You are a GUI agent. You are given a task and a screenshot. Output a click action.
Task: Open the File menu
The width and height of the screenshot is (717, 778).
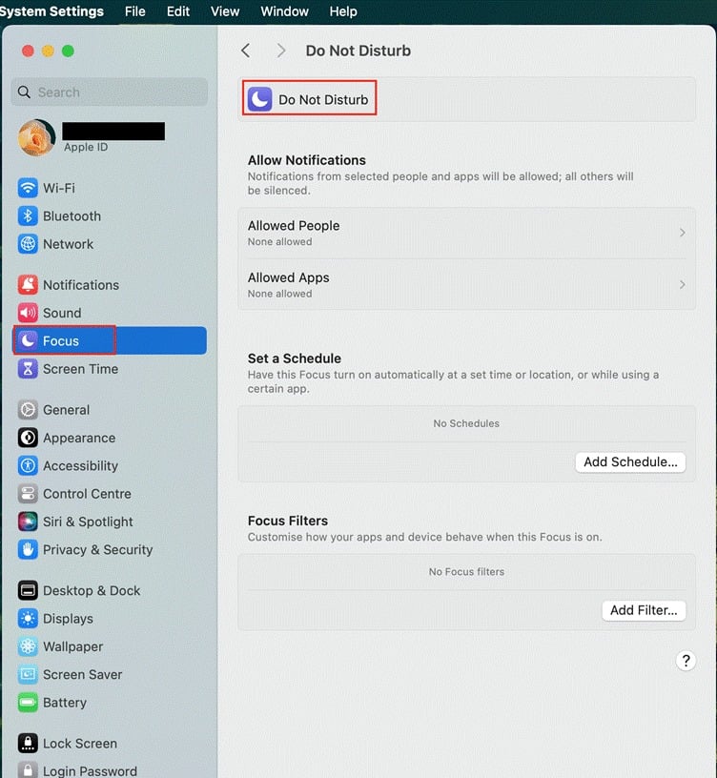tap(135, 11)
